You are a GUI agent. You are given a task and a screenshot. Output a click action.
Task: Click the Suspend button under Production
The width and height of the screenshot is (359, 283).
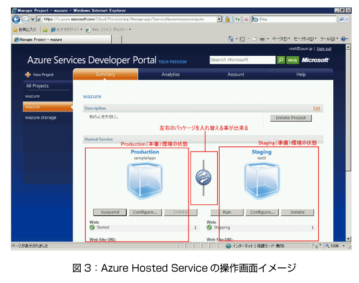tap(110, 212)
